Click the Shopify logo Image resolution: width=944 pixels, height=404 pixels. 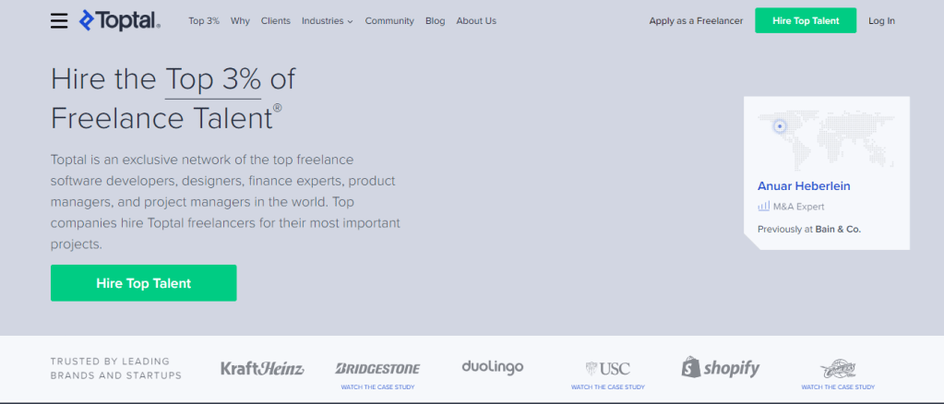(721, 368)
